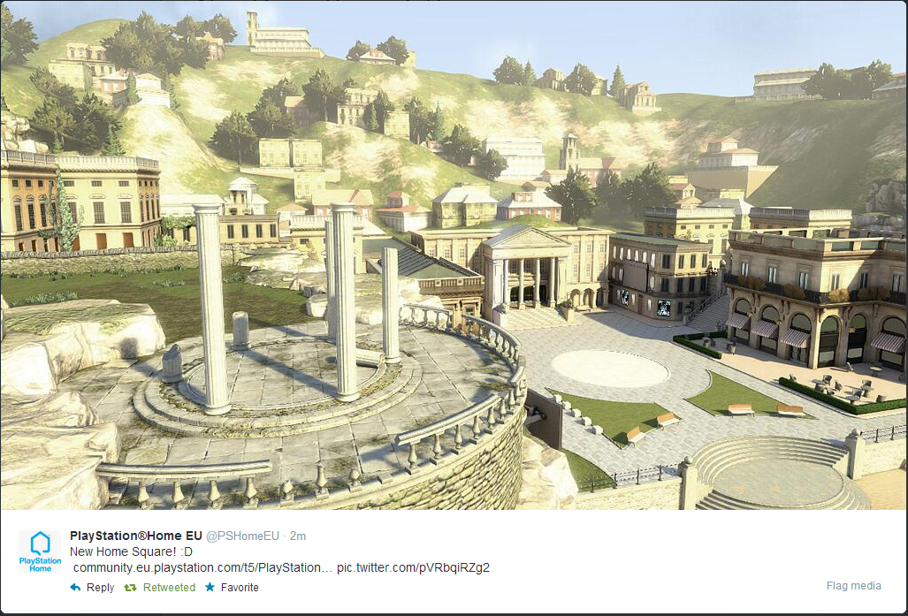Open the tweet's 2m timestamp
Viewport: 908px width, 616px height.
[298, 536]
